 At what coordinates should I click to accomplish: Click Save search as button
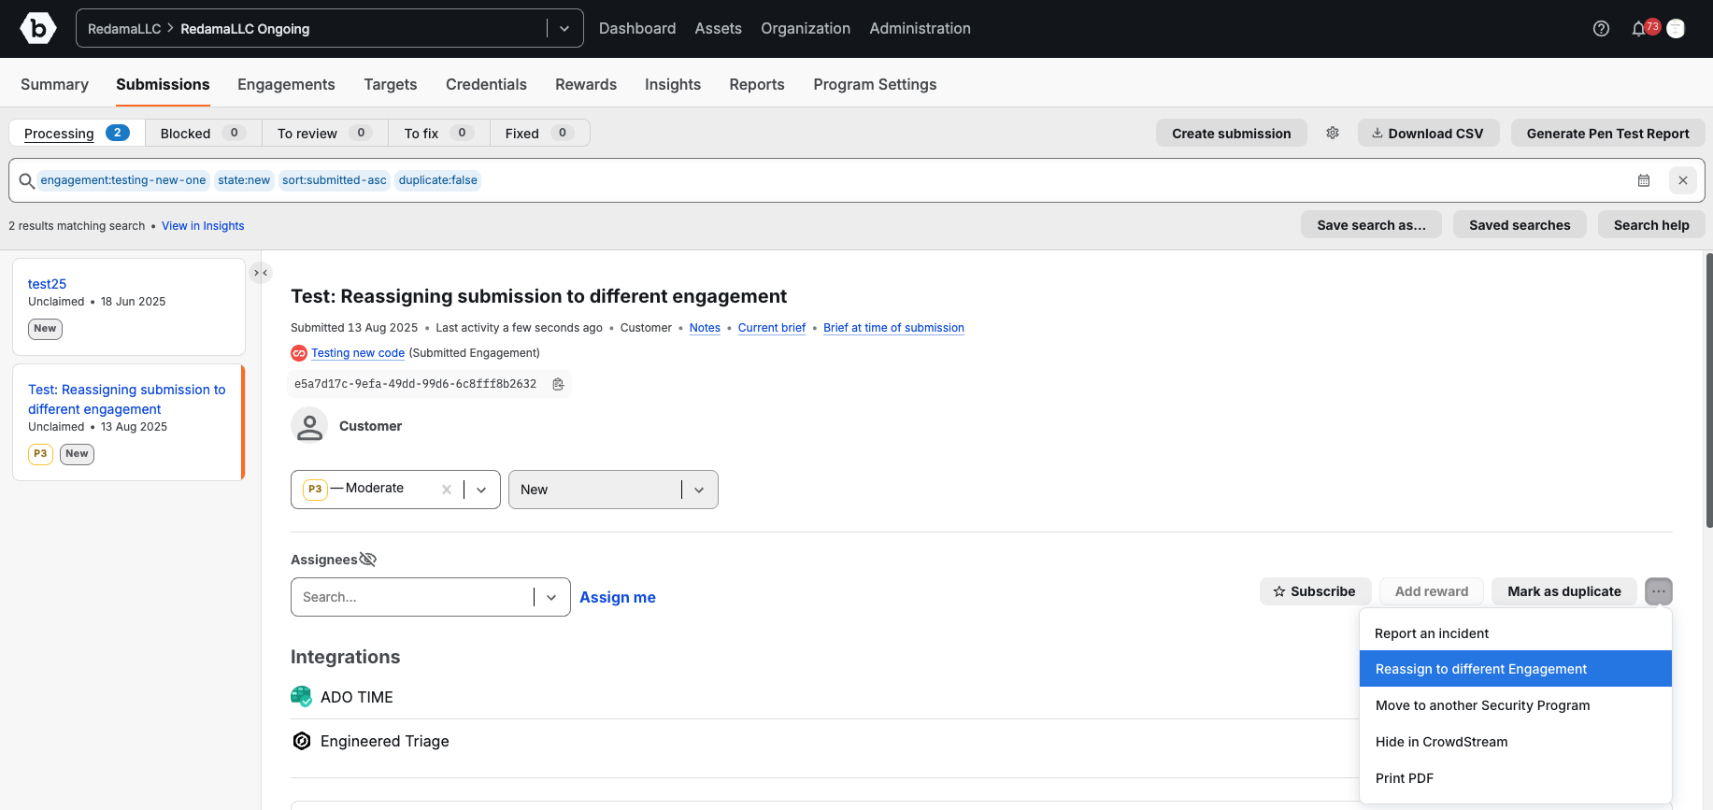(1371, 224)
